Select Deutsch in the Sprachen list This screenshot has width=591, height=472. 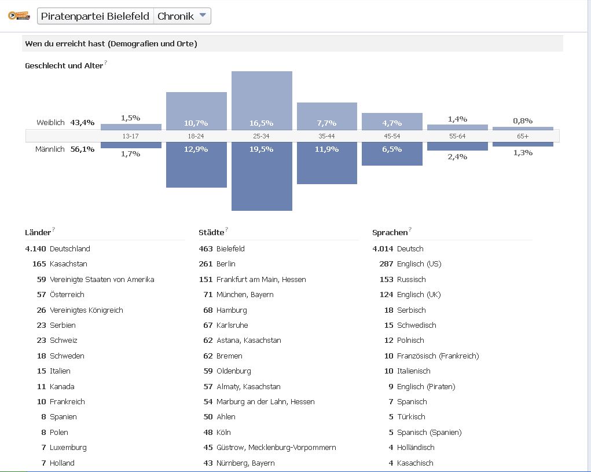[x=410, y=249]
